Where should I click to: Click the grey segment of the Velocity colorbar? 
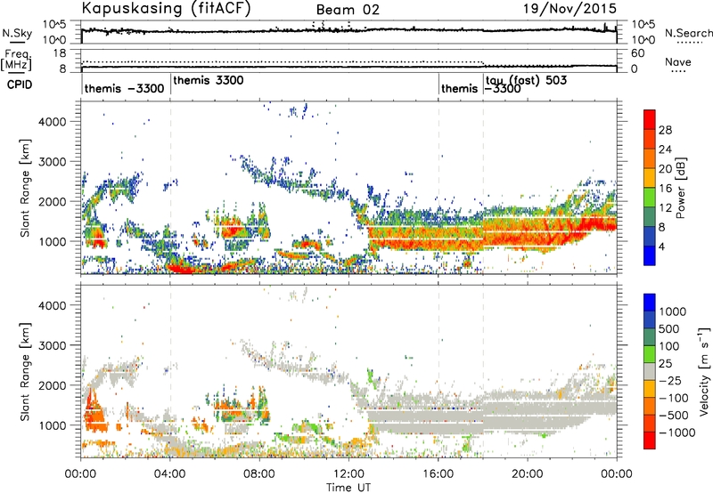[x=650, y=371]
